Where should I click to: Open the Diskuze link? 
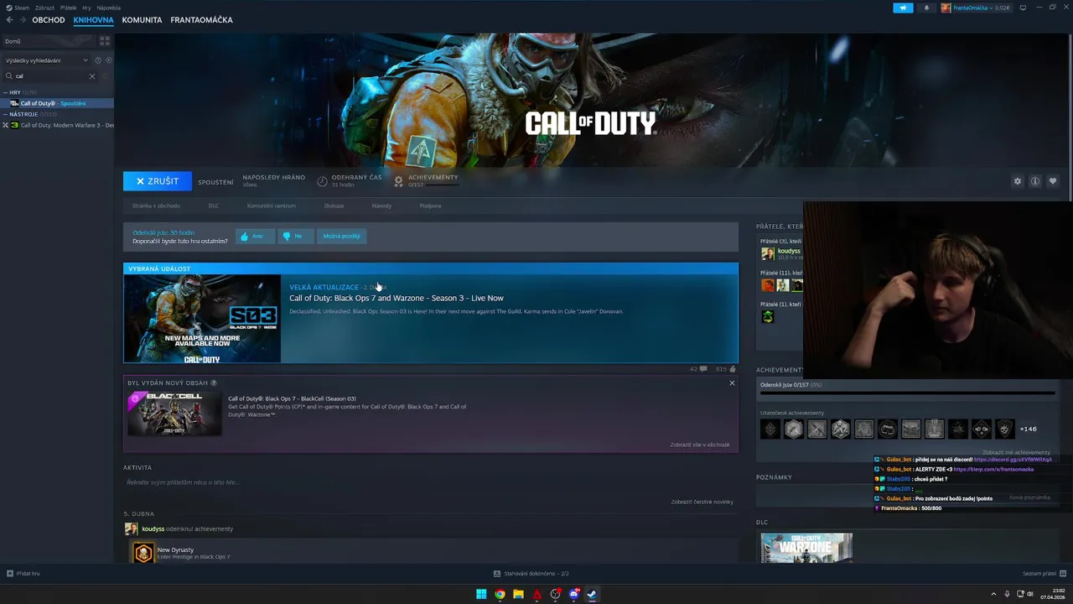(x=334, y=206)
